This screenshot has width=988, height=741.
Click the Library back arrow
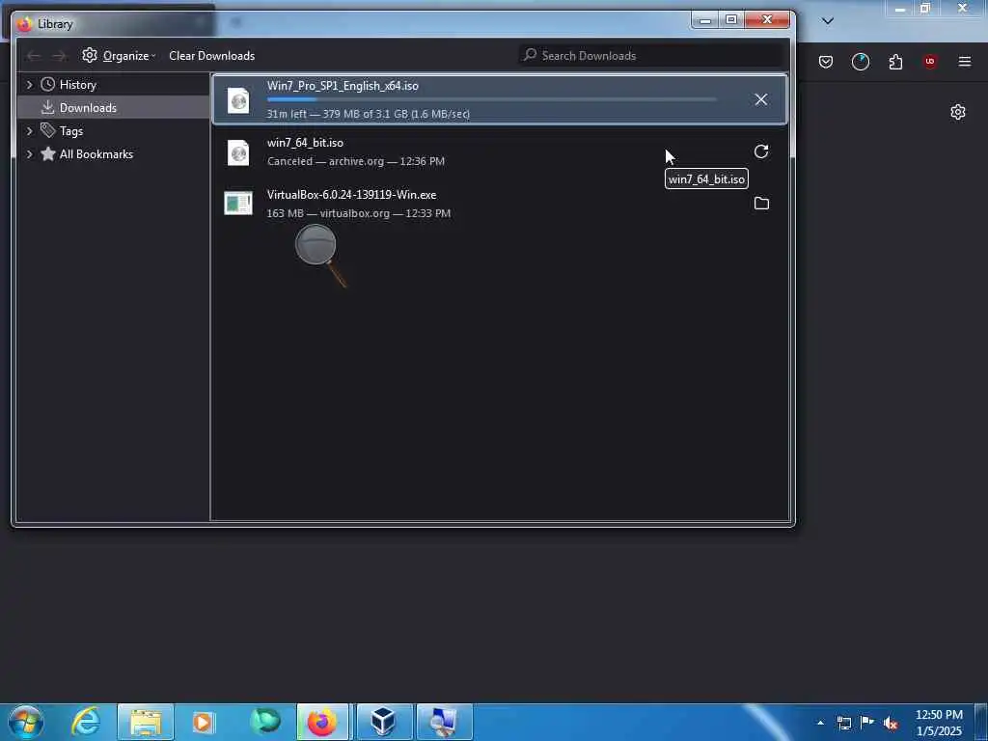(34, 56)
